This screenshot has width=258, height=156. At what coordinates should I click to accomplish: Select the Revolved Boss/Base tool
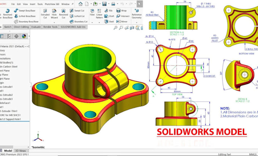pyautogui.click(x=8, y=14)
